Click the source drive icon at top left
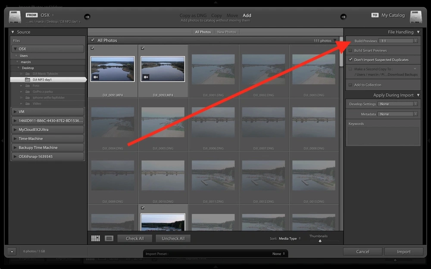Screen dimensions: 431x269 15,17
